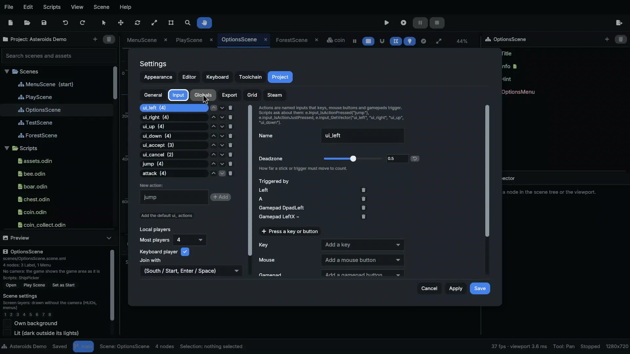Click the Apply button
The height and width of the screenshot is (354, 630).
click(x=455, y=288)
